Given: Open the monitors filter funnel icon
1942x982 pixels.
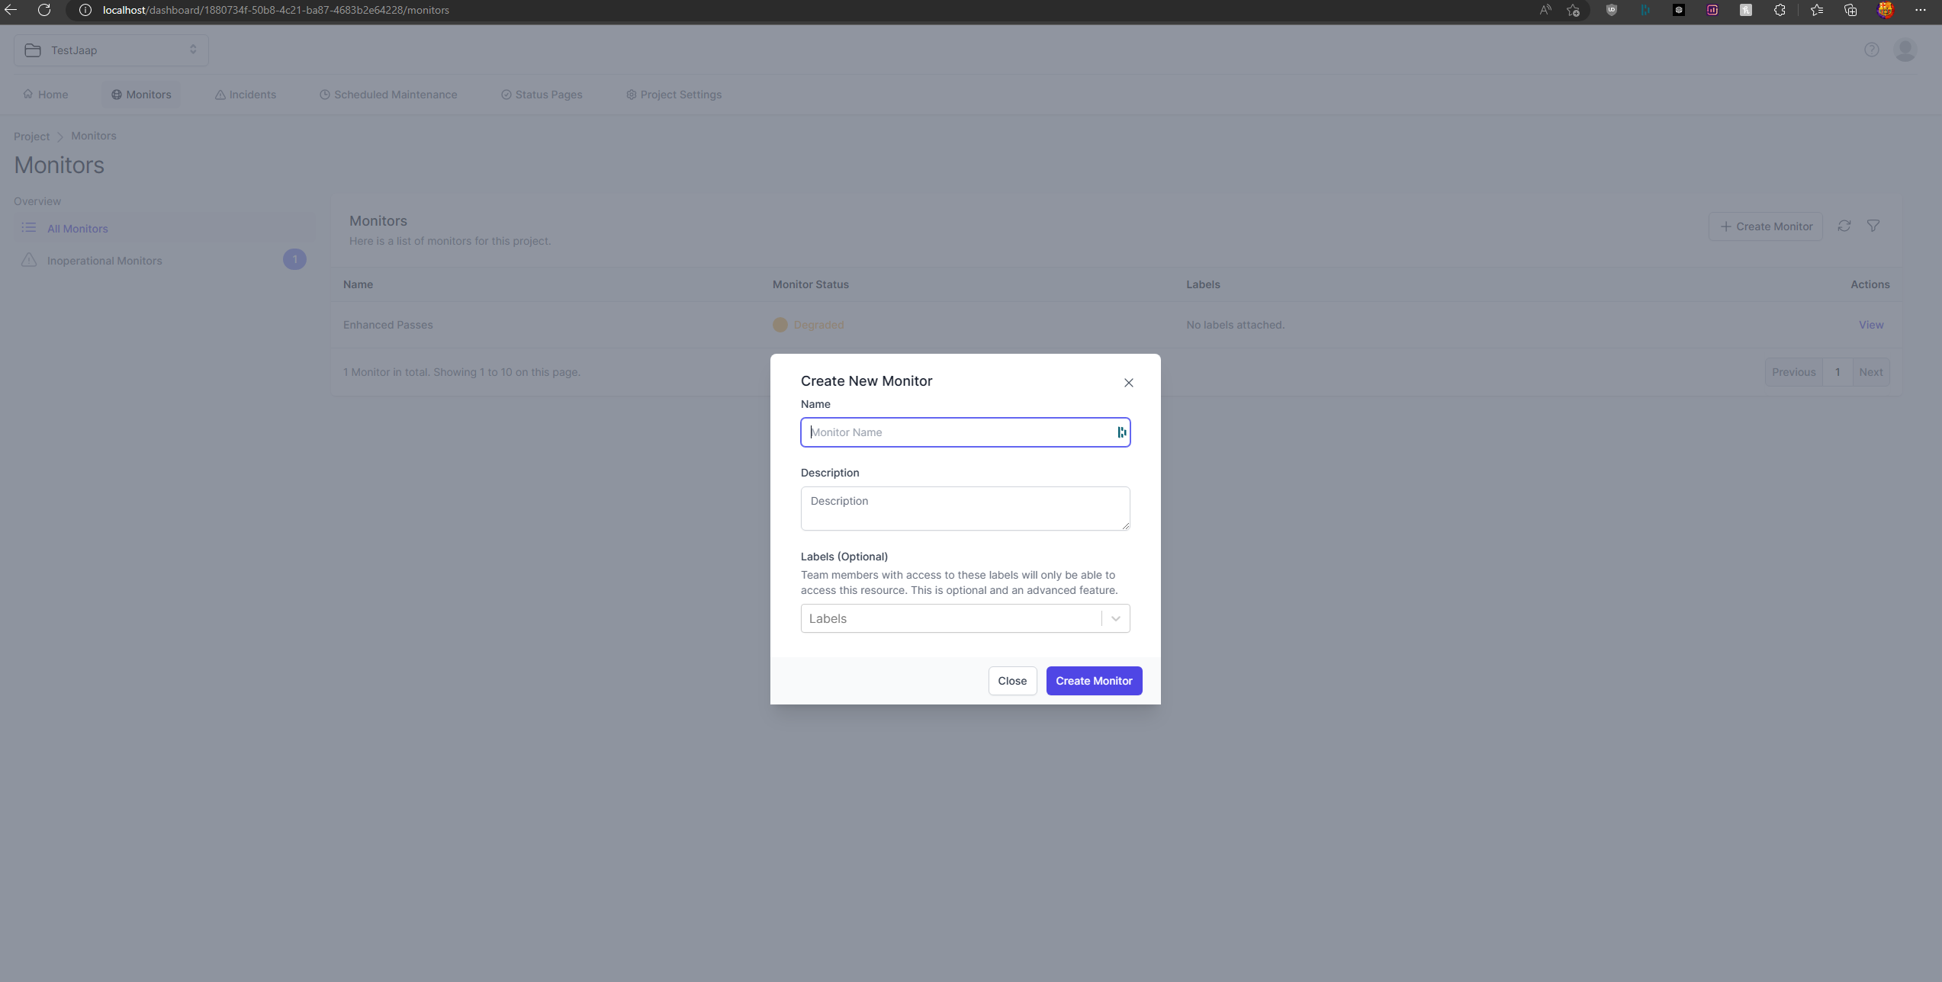Looking at the screenshot, I should coord(1873,226).
